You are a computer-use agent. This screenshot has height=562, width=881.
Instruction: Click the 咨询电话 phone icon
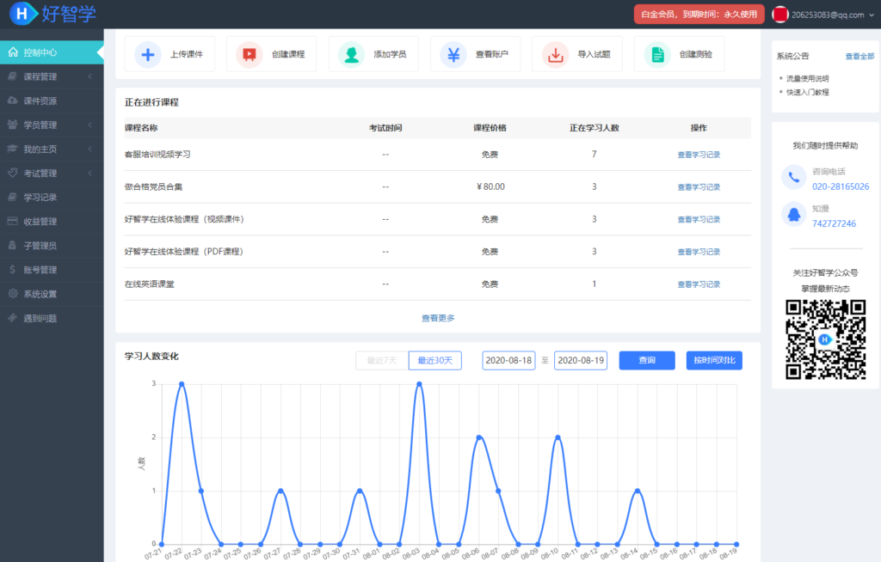(x=794, y=177)
